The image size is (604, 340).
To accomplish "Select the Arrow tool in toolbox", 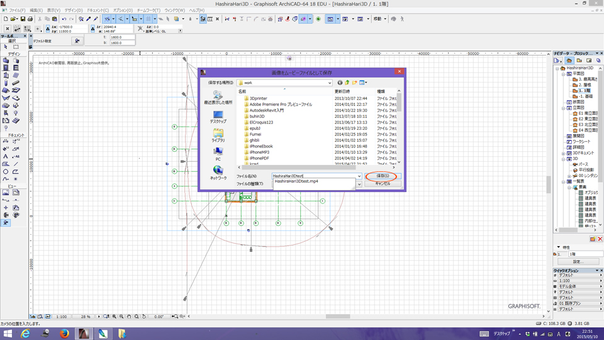I will click(x=6, y=47).
